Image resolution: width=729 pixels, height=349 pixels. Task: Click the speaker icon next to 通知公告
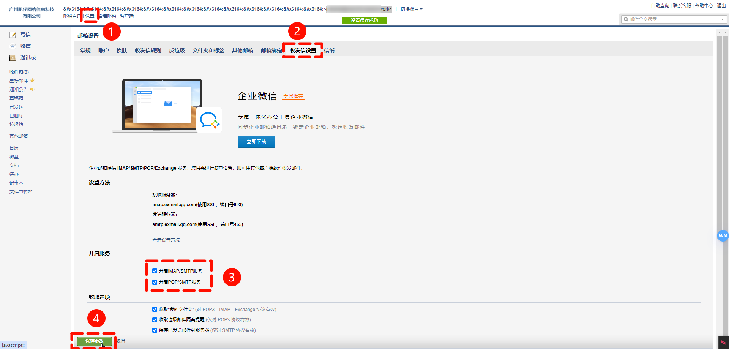pyautogui.click(x=32, y=89)
